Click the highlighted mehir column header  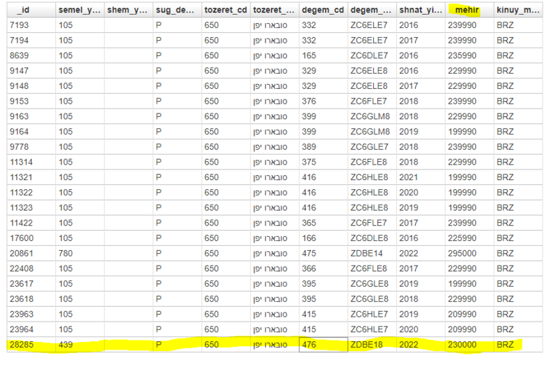pyautogui.click(x=470, y=10)
